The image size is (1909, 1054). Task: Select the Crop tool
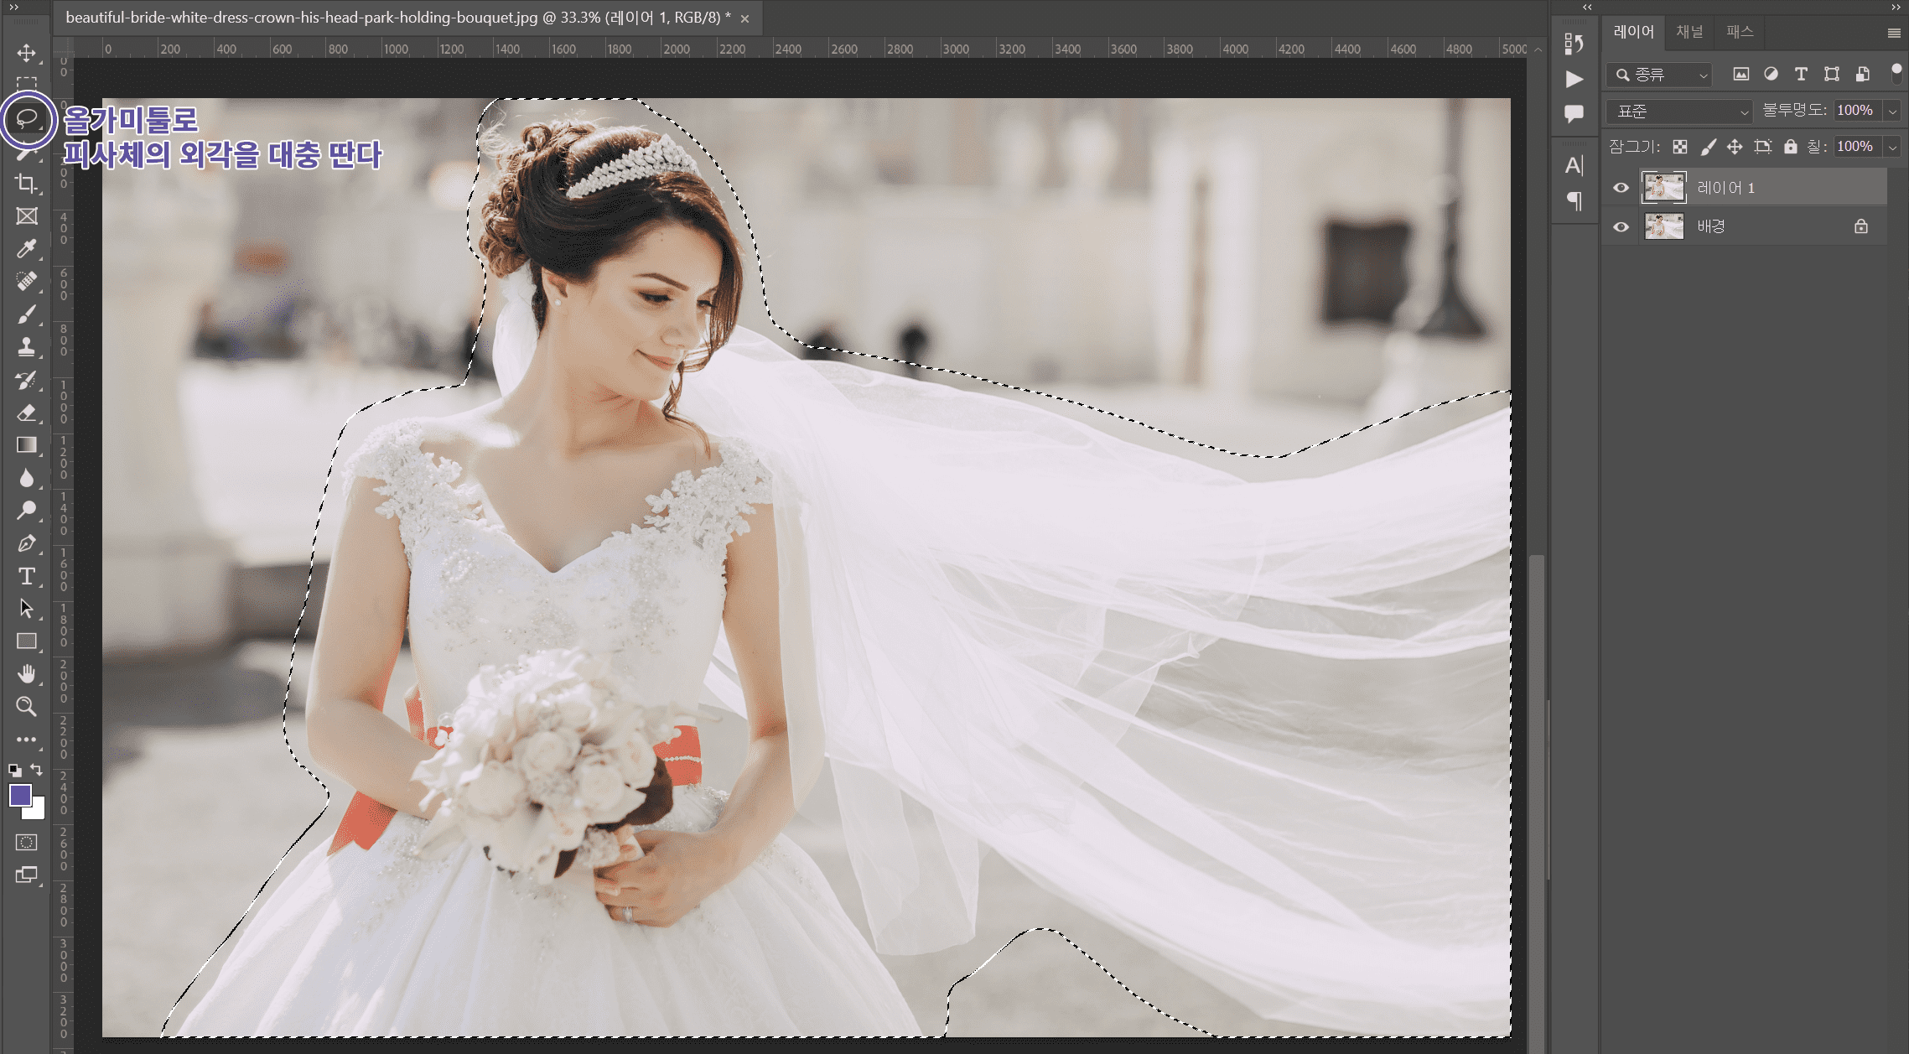pos(26,183)
